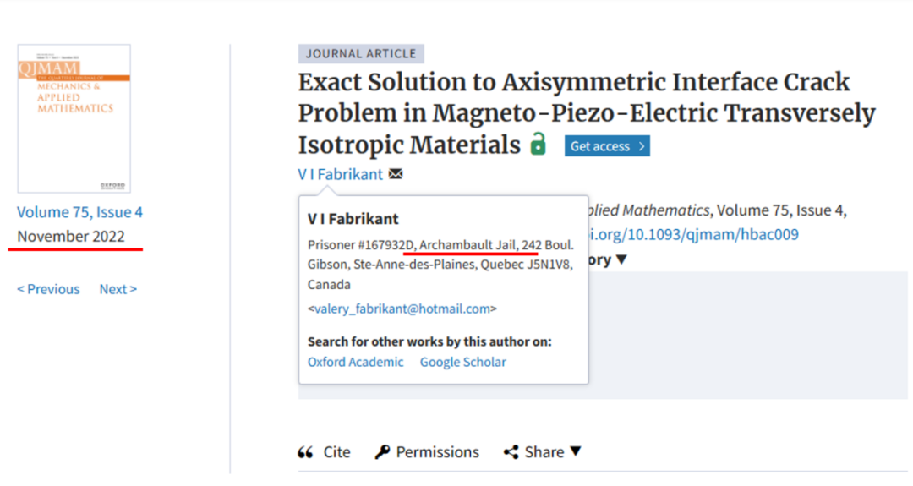Expand the article history triangle
The height and width of the screenshot is (486, 913).
pyautogui.click(x=622, y=259)
